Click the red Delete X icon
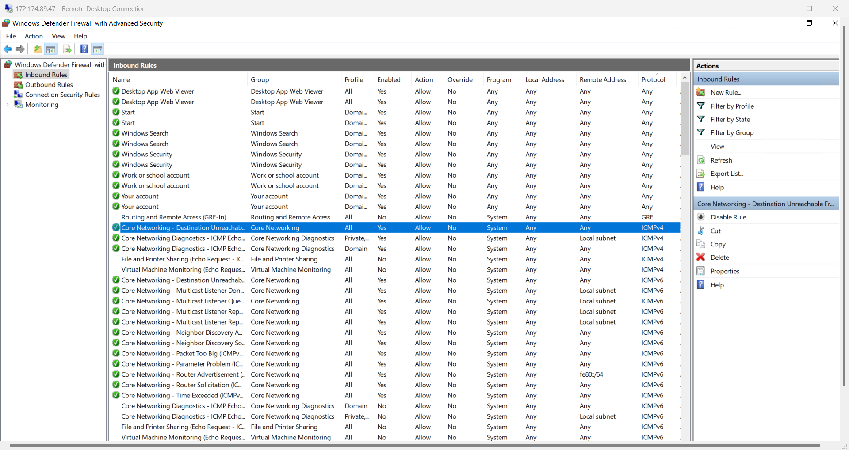This screenshot has width=849, height=450. (701, 257)
